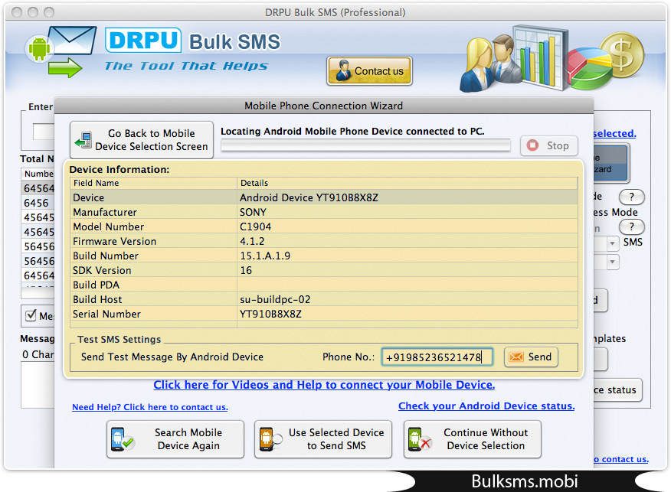Click the help button above SMS label
The width and height of the screenshot is (671, 492).
click(x=631, y=226)
